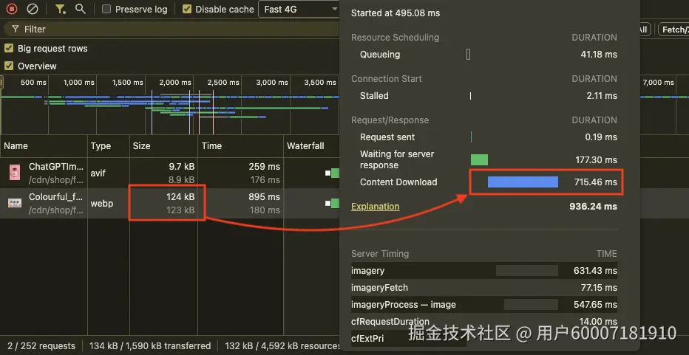Click the imageryProcess — image row
The height and width of the screenshot is (355, 689).
(x=484, y=305)
